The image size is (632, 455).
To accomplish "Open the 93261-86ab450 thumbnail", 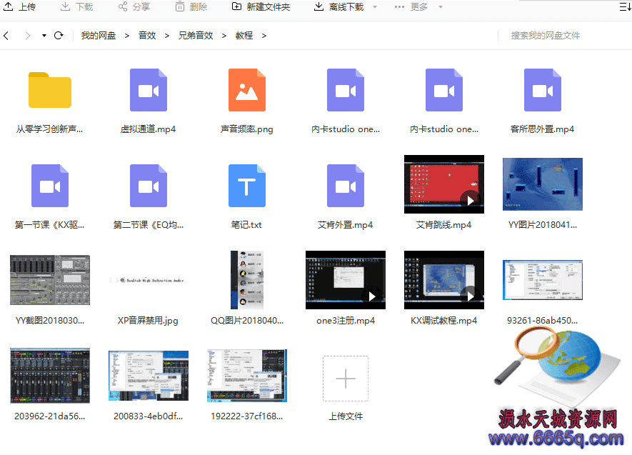I will coord(543,280).
